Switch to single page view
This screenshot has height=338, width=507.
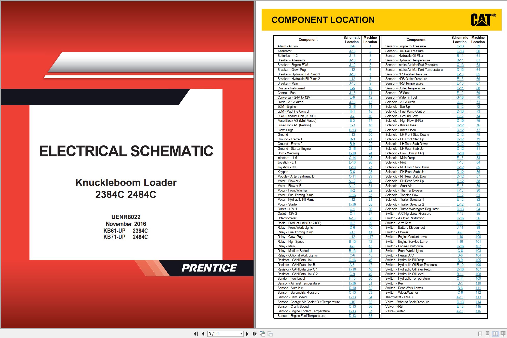pos(480,334)
